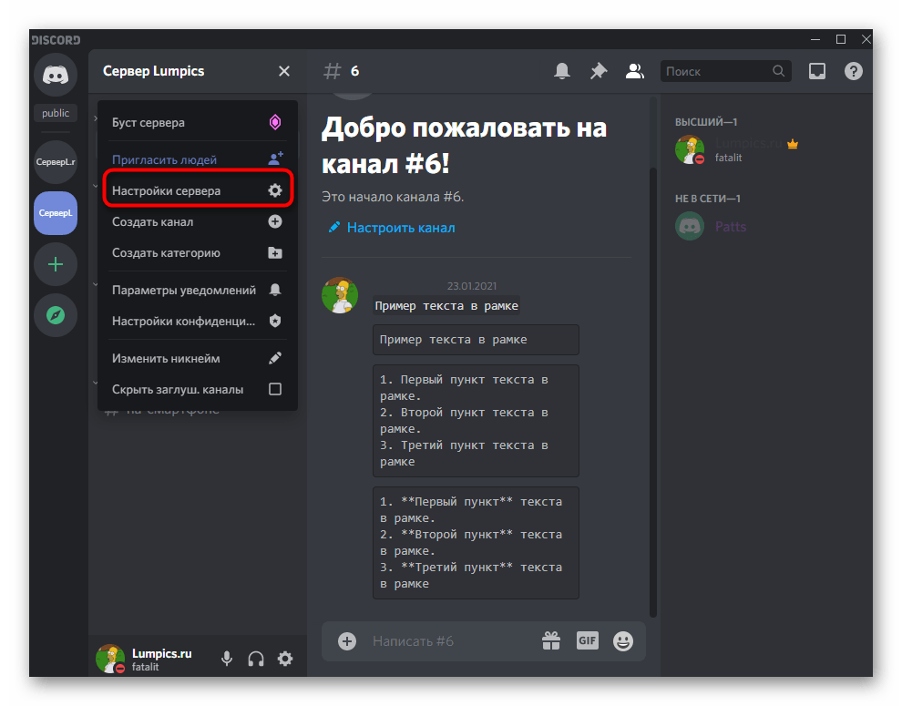Open Настройки сервера from the menu

pos(198,190)
